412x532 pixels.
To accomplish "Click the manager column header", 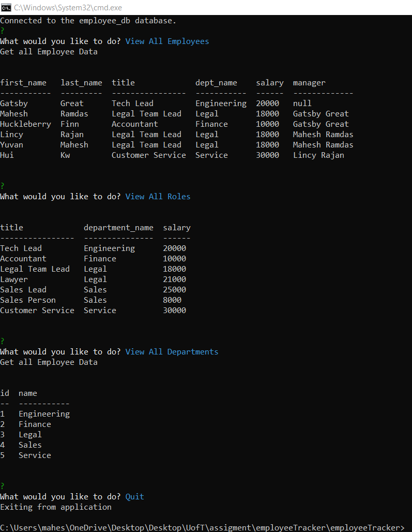I will click(309, 82).
